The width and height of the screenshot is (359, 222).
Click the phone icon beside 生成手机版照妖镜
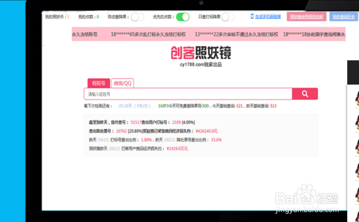(x=251, y=16)
